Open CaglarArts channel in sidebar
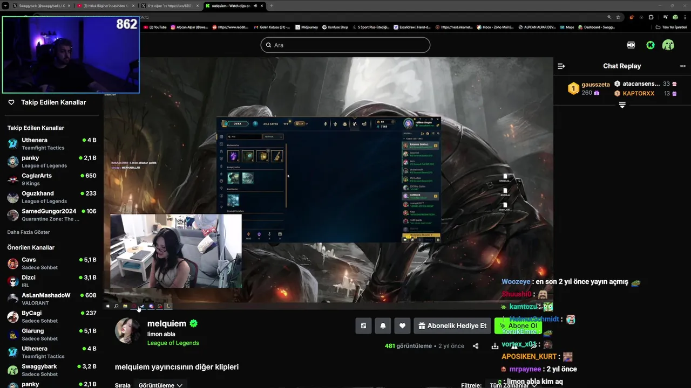 (x=52, y=179)
